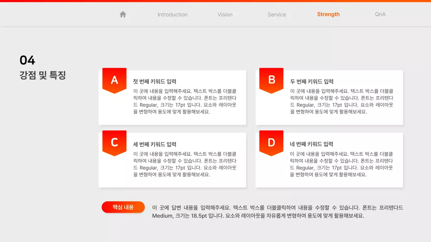Image resolution: width=431 pixels, height=242 pixels.
Task: Click the home icon in the navigation bar
Action: 123,14
